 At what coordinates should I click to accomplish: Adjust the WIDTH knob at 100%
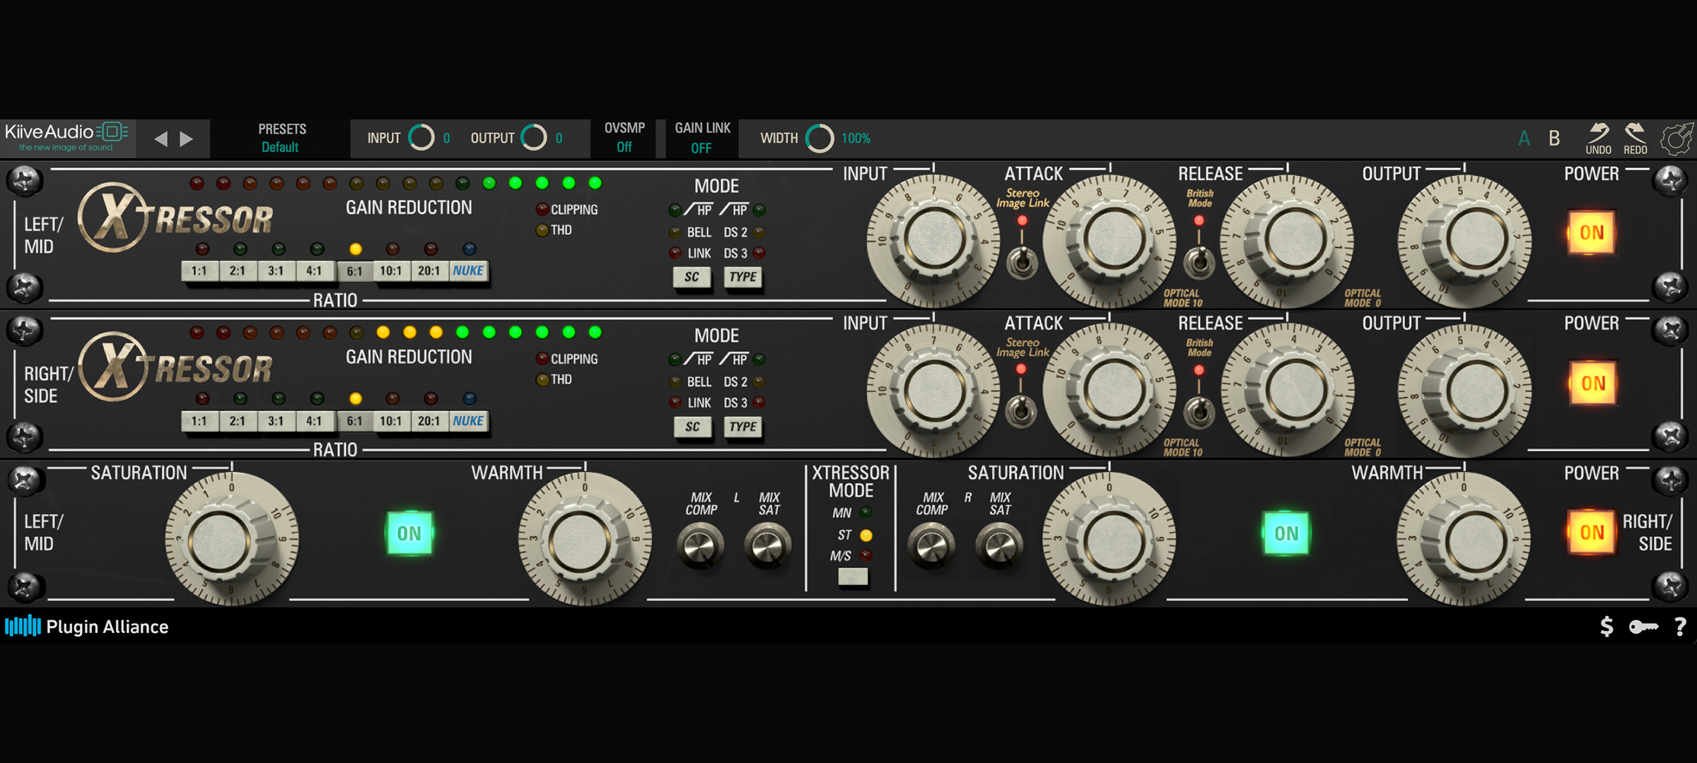click(820, 138)
